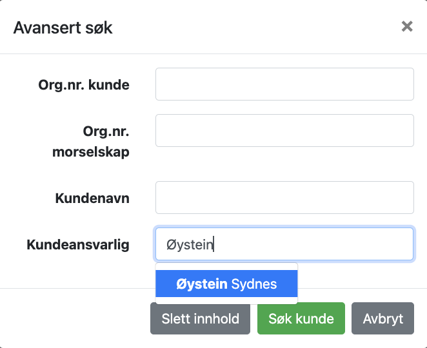Click the "Org.nr. kunde" label
This screenshot has width=427, height=348.
click(84, 84)
